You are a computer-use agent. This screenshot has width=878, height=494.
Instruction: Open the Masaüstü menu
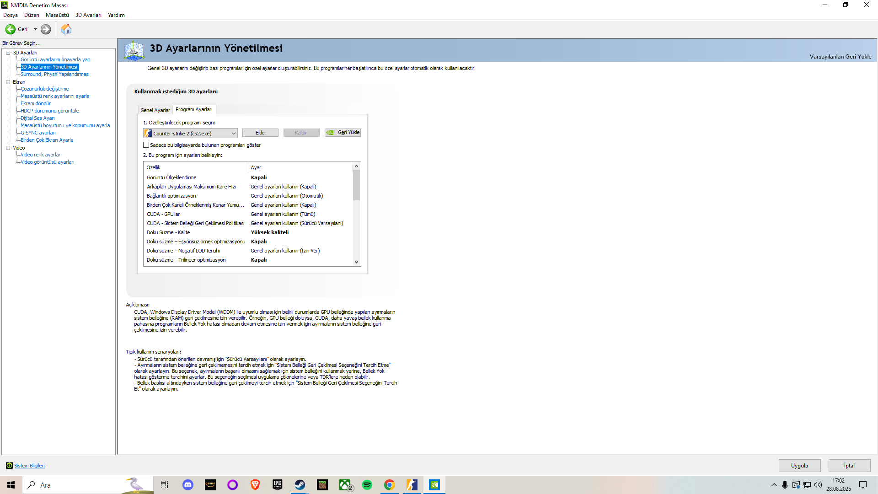57,15
